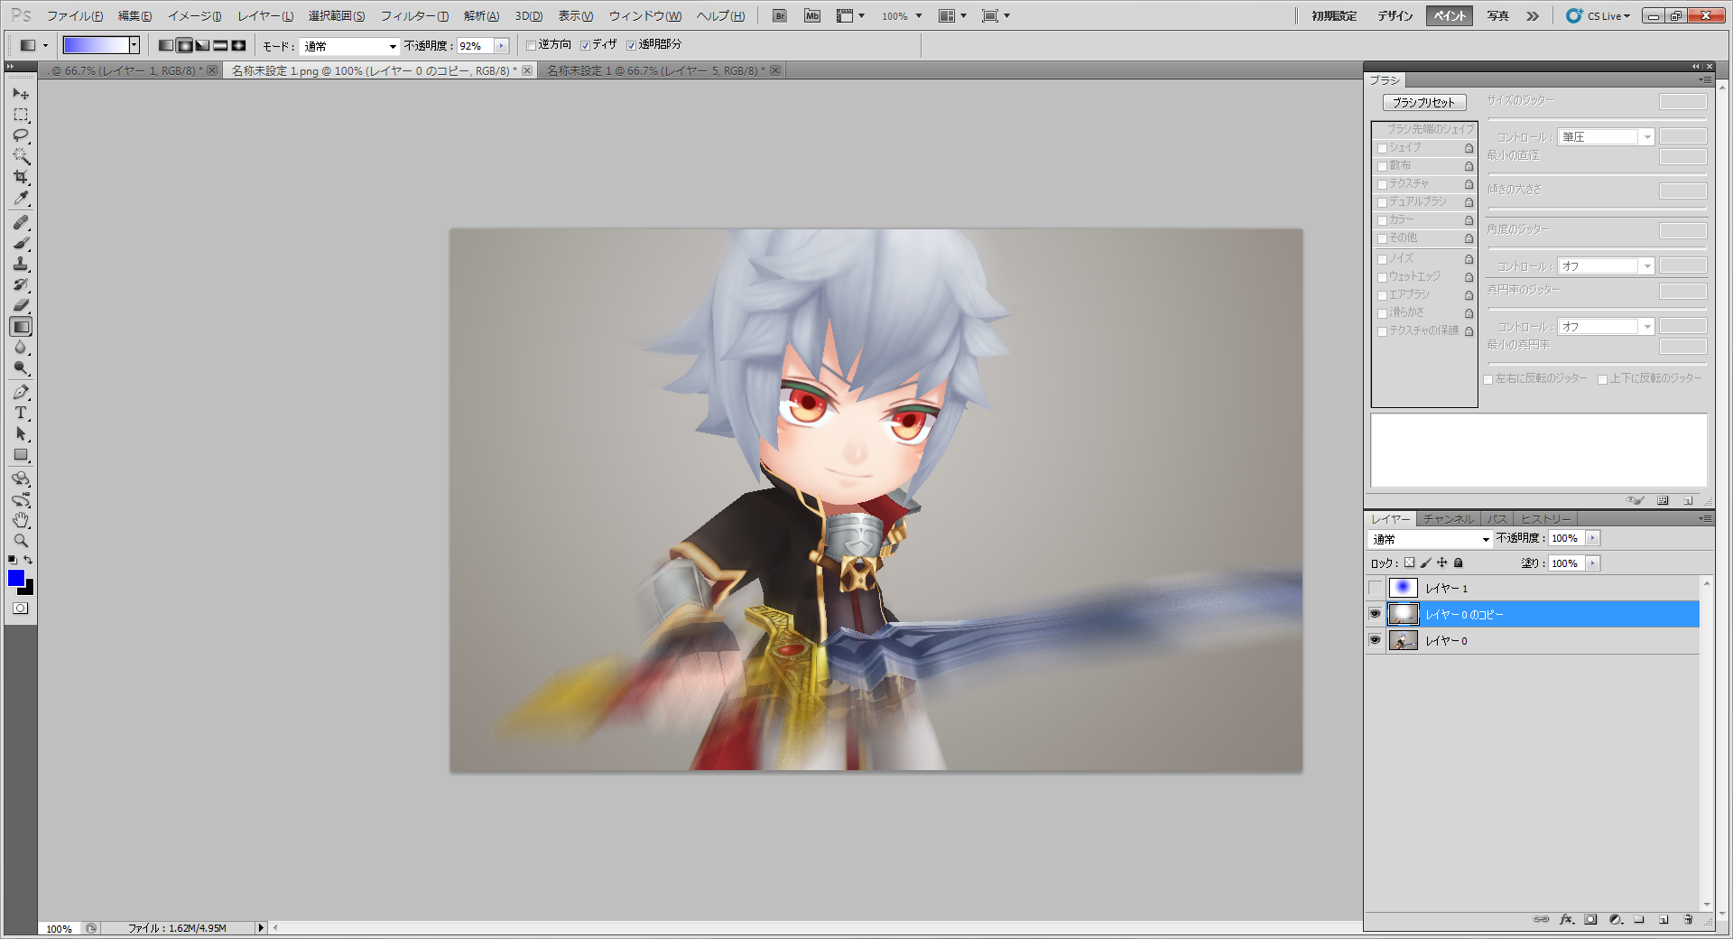Select the Crop tool

[21, 177]
